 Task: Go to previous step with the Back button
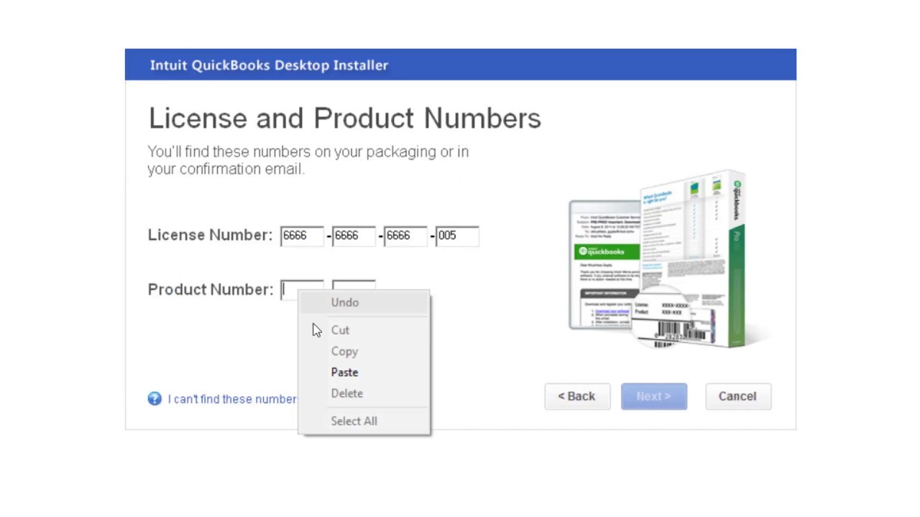(577, 396)
